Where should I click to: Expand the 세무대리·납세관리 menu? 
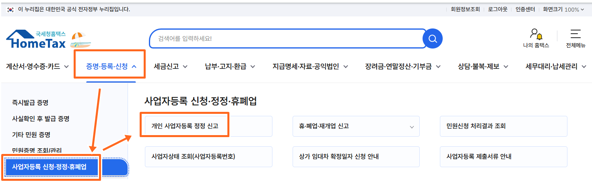557,67
